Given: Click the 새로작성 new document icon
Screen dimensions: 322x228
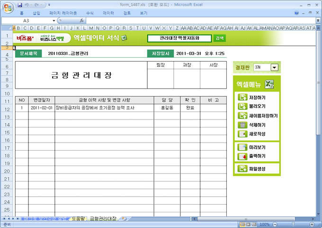Looking at the screenshot, I should pos(242,134).
